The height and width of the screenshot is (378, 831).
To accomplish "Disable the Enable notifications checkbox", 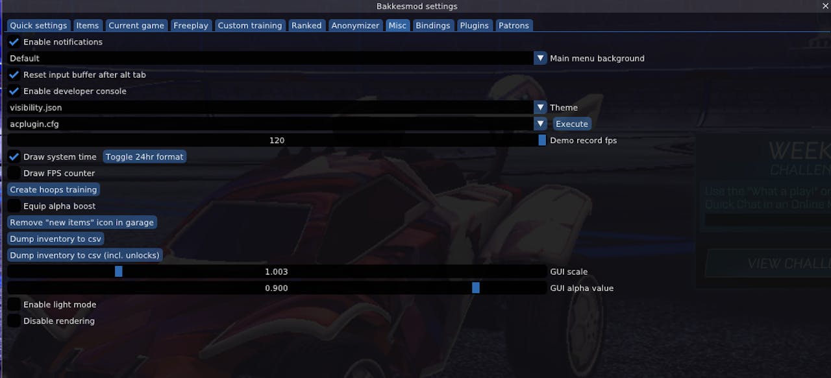I will tap(14, 42).
